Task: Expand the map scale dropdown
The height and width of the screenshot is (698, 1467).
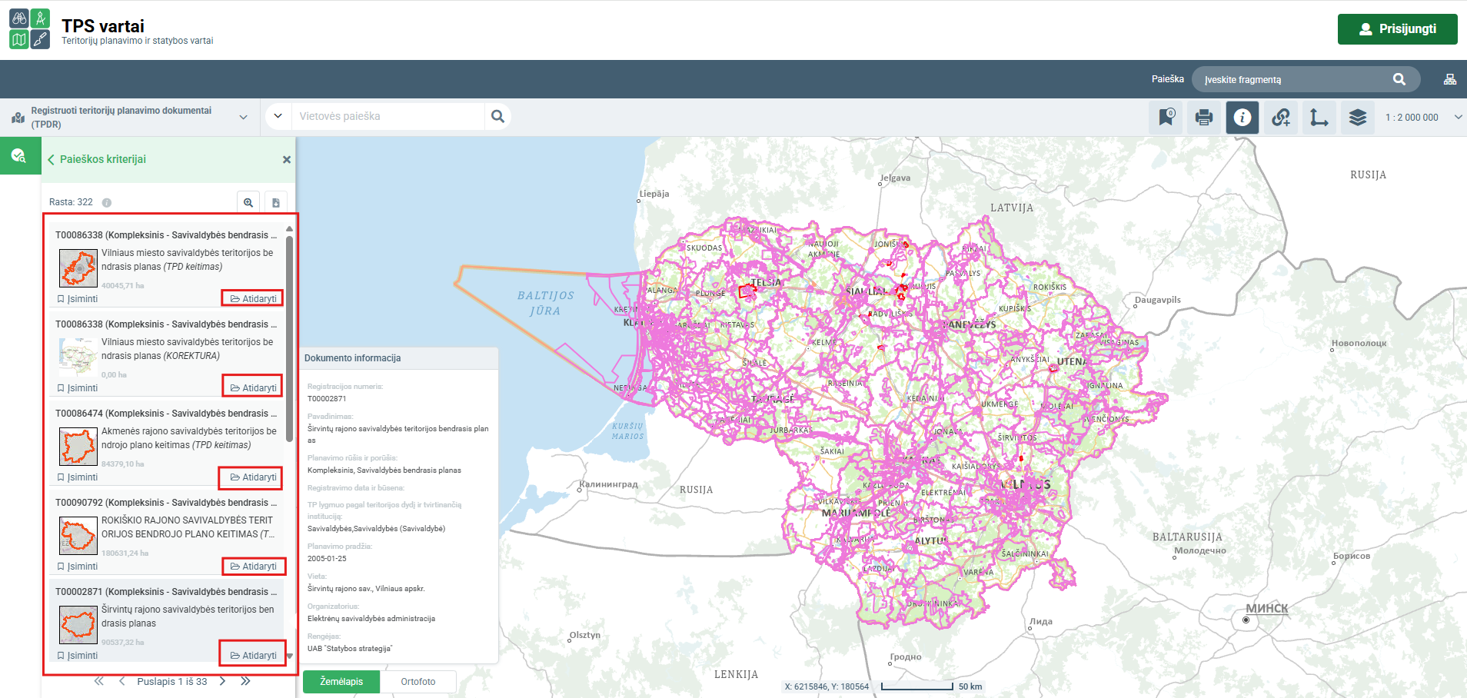Action: (x=1458, y=118)
